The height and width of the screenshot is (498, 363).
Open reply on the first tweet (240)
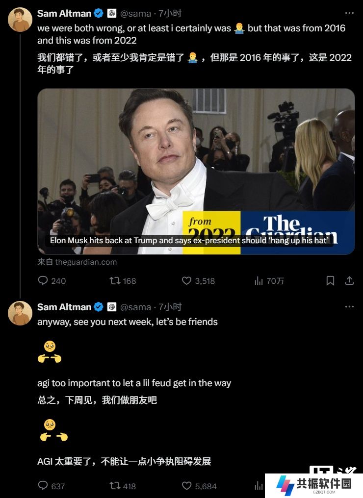tap(52, 281)
